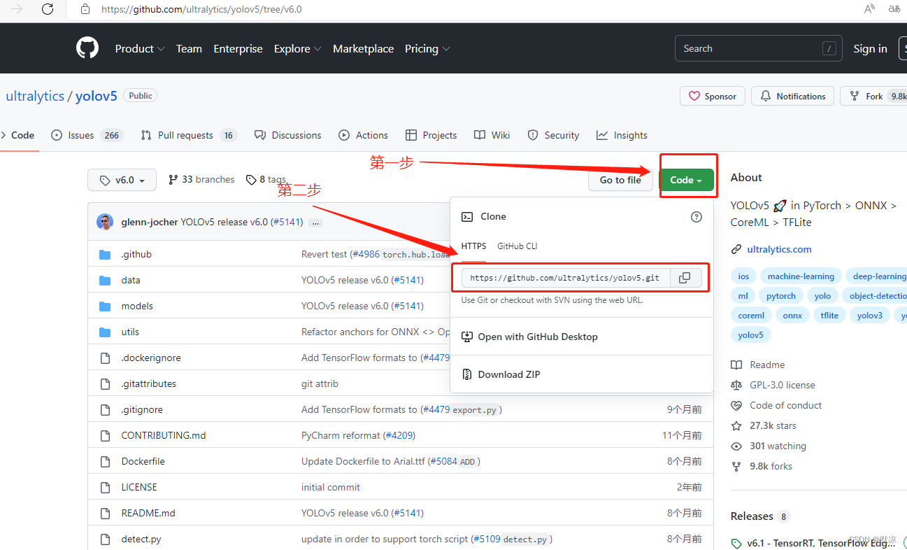Click the browser forward arrow
907x550 pixels.
17,9
